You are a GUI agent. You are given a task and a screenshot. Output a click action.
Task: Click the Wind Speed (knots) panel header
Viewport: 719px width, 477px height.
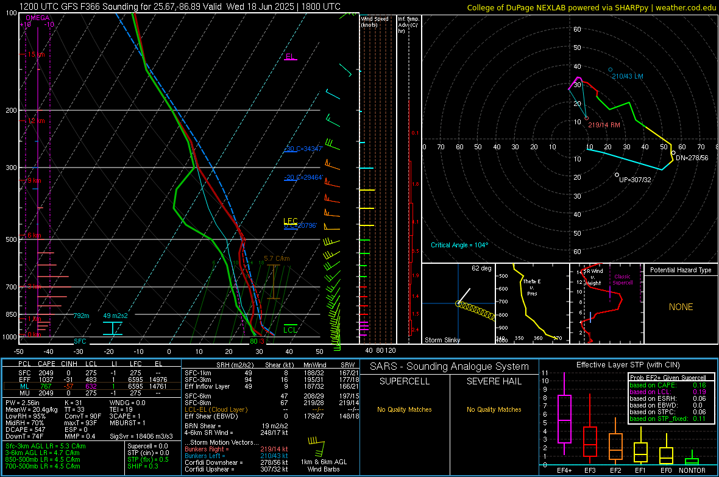[374, 21]
